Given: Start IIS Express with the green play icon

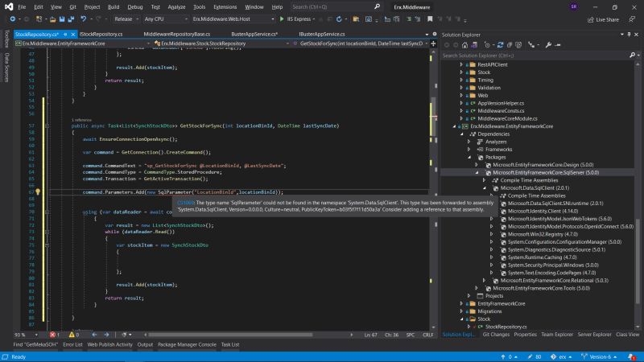Looking at the screenshot, I should click(x=282, y=19).
